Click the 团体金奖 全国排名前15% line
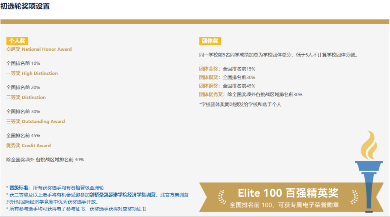This screenshot has height=217, width=390. (x=227, y=69)
